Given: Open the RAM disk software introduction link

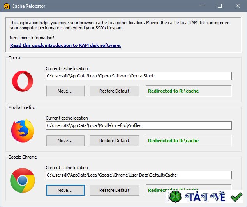Looking at the screenshot, I should coord(65,45).
